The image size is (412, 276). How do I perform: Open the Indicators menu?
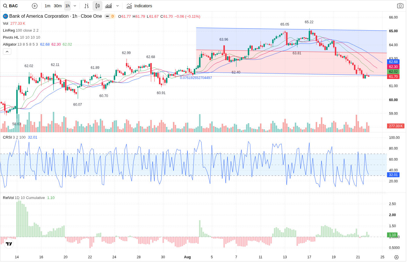[x=139, y=6]
